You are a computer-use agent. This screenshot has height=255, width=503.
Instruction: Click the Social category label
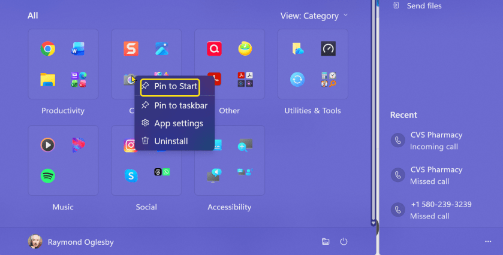[x=146, y=207]
